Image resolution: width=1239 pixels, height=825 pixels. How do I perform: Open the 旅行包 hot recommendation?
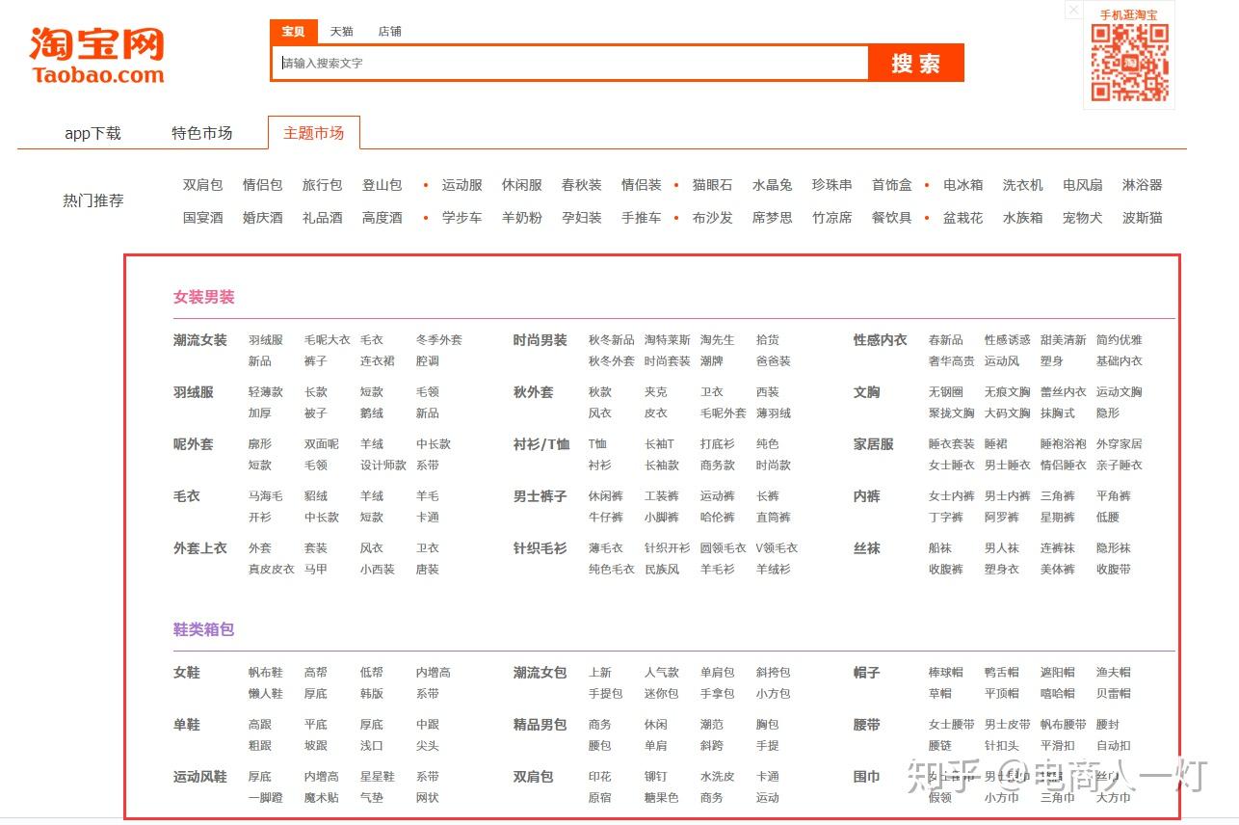323,185
